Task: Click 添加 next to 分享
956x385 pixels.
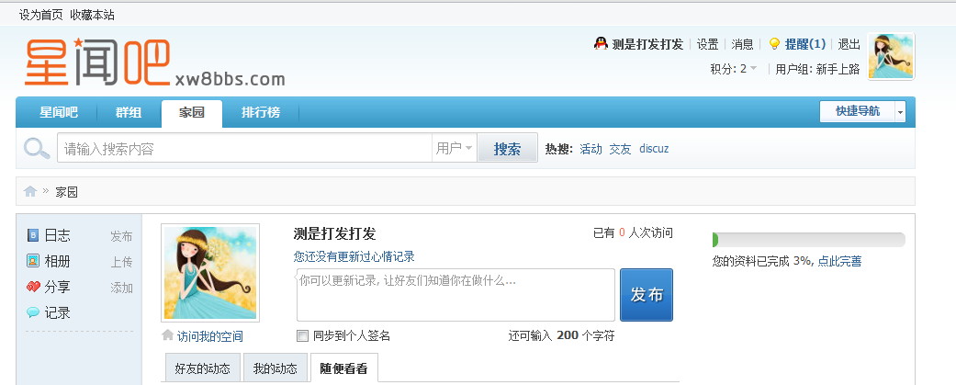Action: [x=121, y=288]
